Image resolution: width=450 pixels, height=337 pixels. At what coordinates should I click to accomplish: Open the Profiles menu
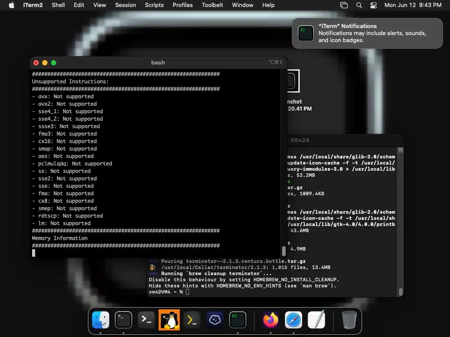(x=182, y=5)
